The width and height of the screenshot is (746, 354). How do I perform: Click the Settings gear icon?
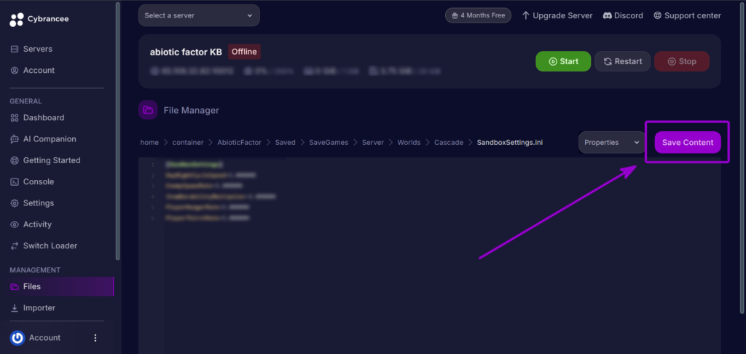click(15, 203)
